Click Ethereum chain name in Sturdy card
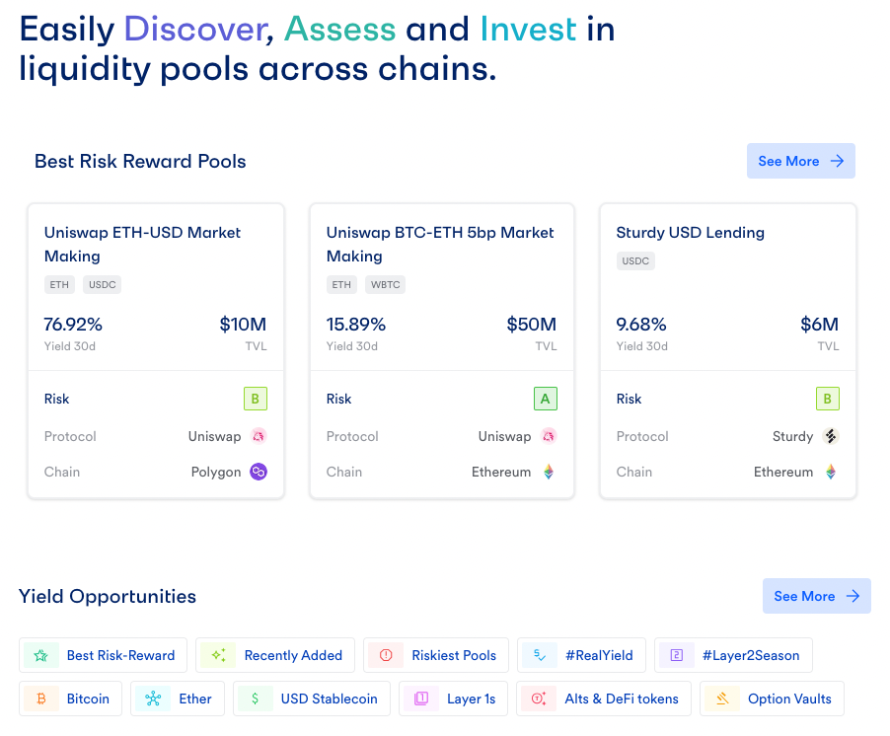The image size is (890, 736). [783, 472]
